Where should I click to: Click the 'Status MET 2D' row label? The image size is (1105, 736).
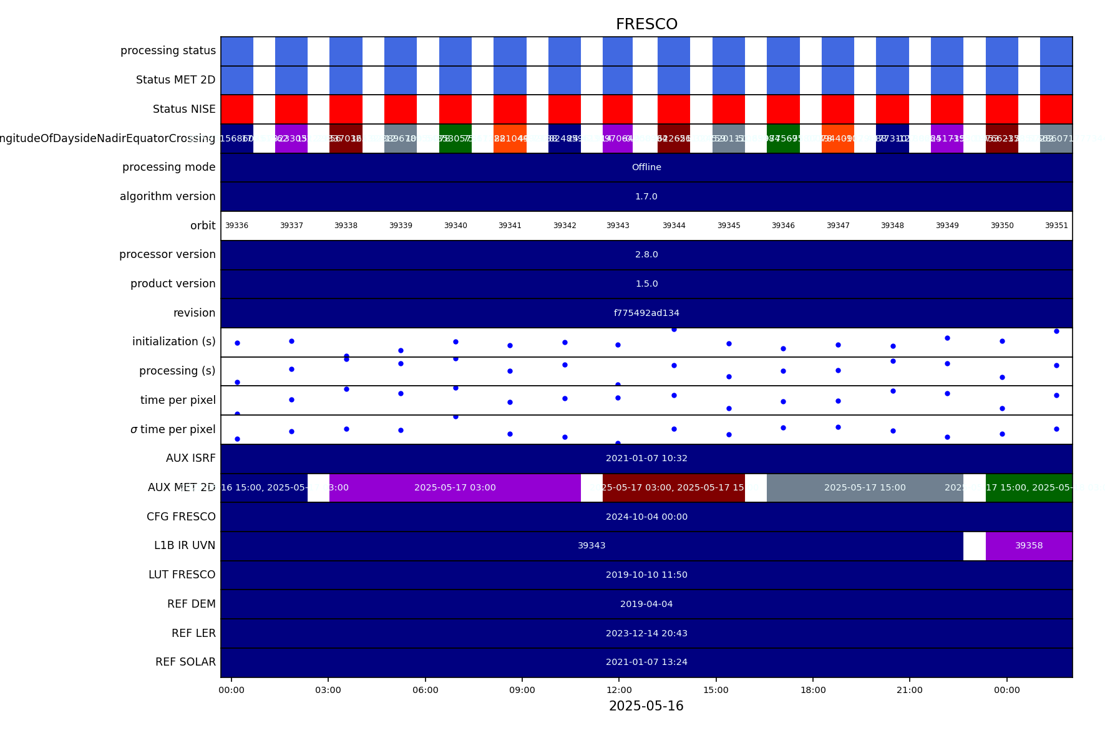(x=175, y=80)
